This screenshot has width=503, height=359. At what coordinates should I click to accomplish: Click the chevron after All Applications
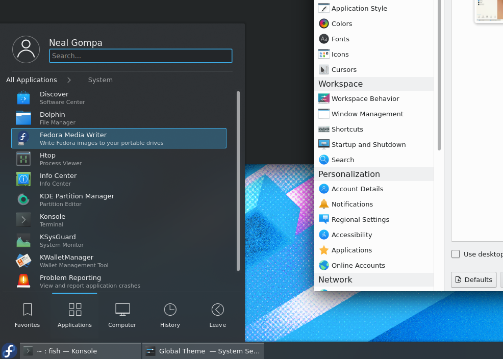[69, 80]
